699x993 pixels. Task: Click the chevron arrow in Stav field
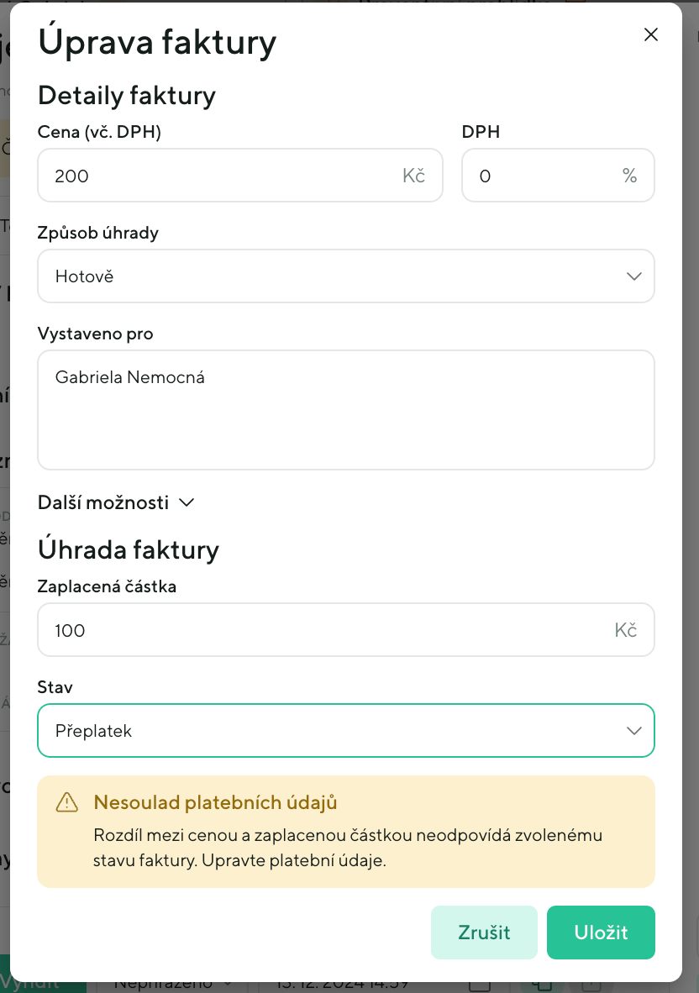click(x=634, y=731)
